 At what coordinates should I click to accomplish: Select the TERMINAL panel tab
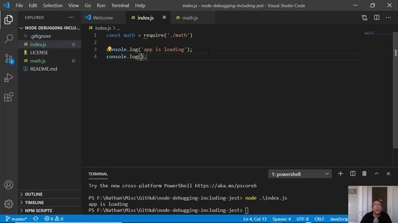(98, 174)
